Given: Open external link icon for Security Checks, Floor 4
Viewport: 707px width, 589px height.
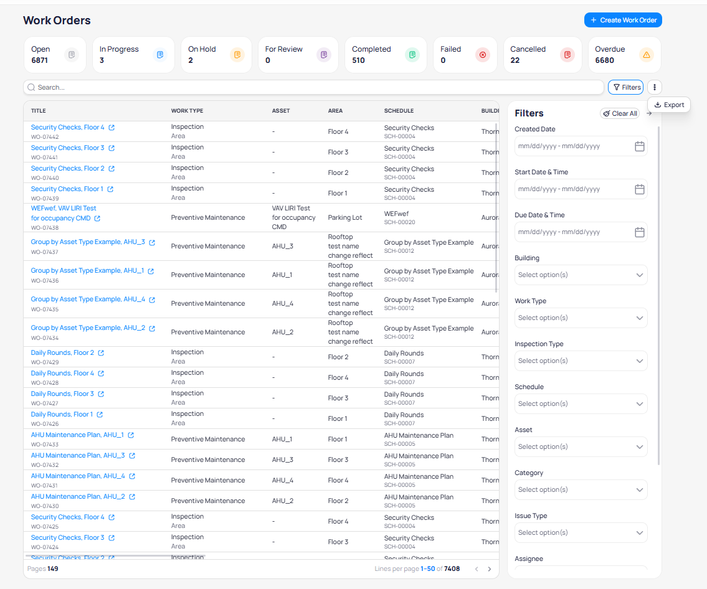Looking at the screenshot, I should [112, 128].
